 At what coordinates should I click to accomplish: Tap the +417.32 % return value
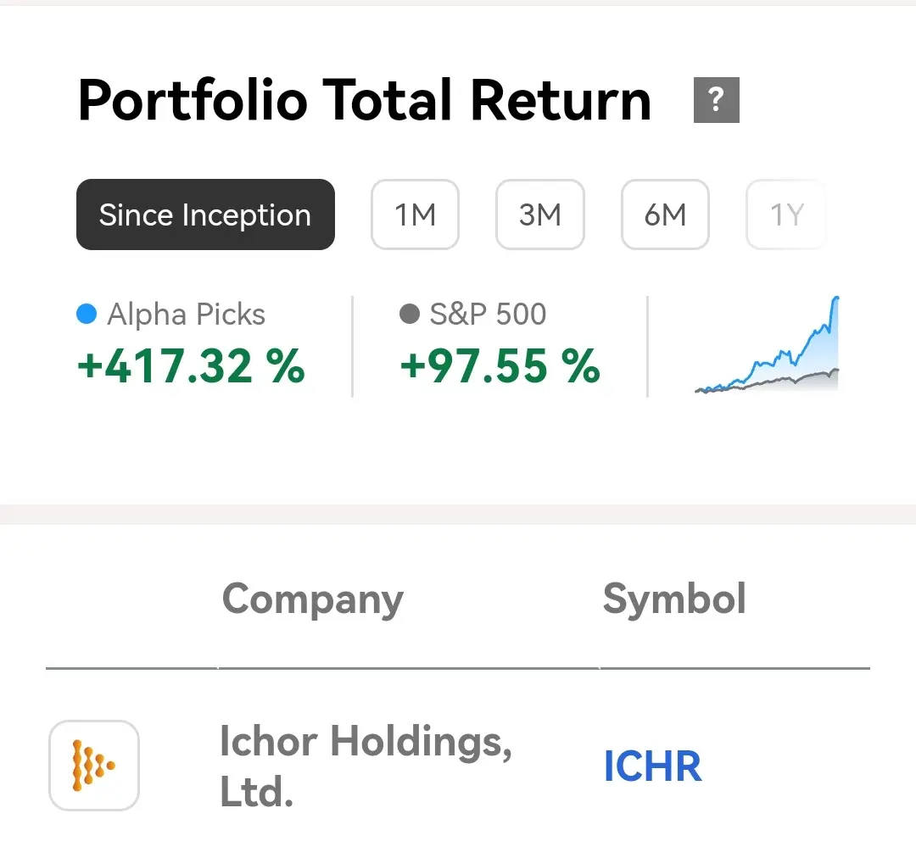click(x=191, y=366)
